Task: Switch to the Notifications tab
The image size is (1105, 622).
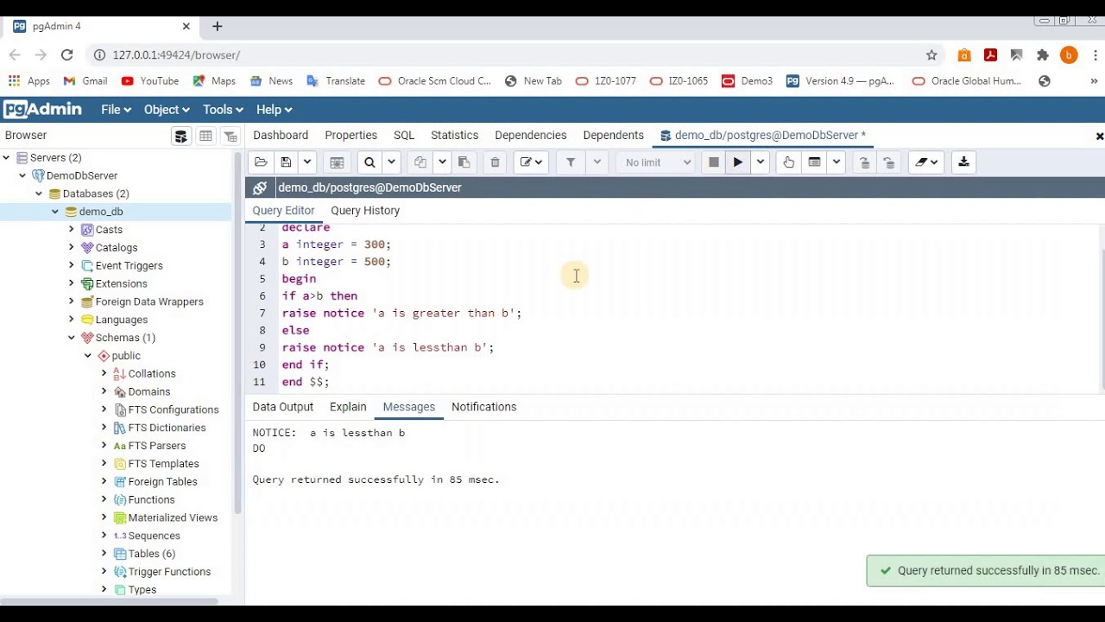Action: point(483,407)
